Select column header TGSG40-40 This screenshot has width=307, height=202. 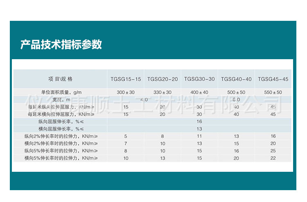pos(236,79)
